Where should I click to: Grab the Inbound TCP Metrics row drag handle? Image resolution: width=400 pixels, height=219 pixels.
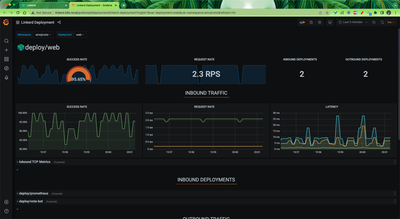pyautogui.click(x=395, y=162)
